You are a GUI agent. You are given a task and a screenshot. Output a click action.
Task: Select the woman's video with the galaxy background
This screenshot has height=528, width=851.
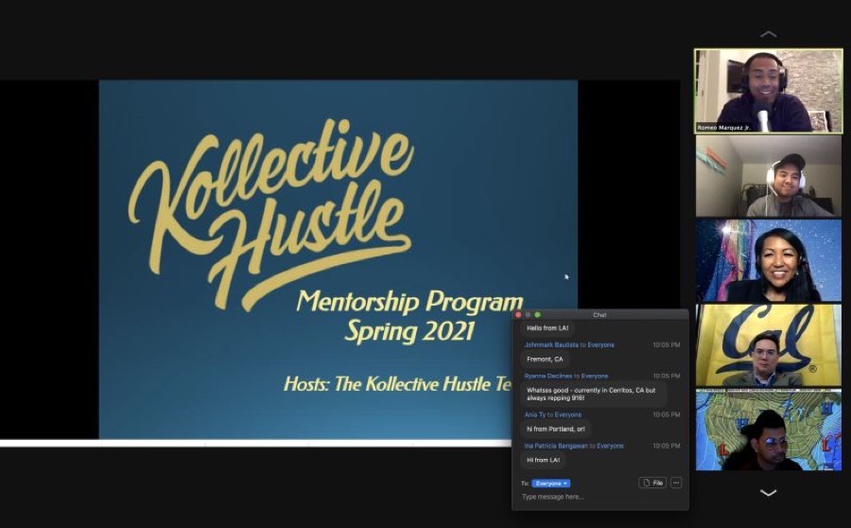[x=768, y=260]
